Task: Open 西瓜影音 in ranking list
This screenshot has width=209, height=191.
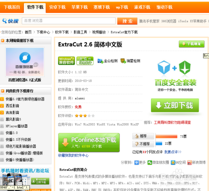Action: 13,106
